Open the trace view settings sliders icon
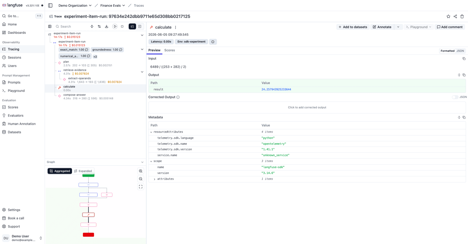 pyautogui.click(x=99, y=26)
